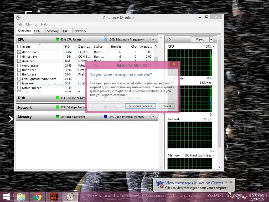
Task: Open the Windows Start button
Action: 6,197
